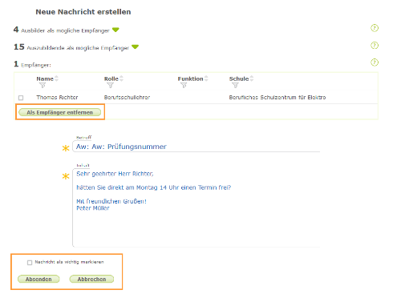Select 'Berufliches Schulzentrum für Elektro' cell
The width and height of the screenshot is (401, 294).
[277, 98]
